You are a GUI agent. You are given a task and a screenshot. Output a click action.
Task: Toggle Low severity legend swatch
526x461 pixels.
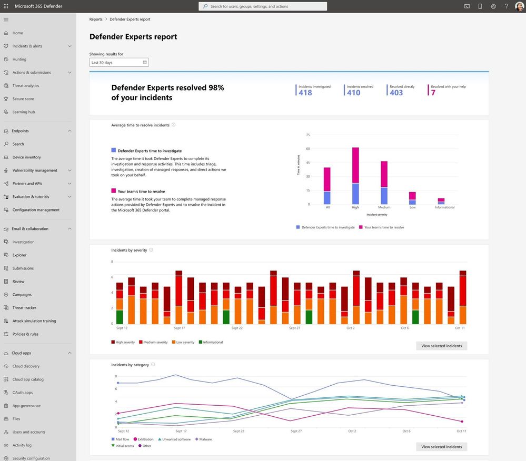(x=174, y=342)
